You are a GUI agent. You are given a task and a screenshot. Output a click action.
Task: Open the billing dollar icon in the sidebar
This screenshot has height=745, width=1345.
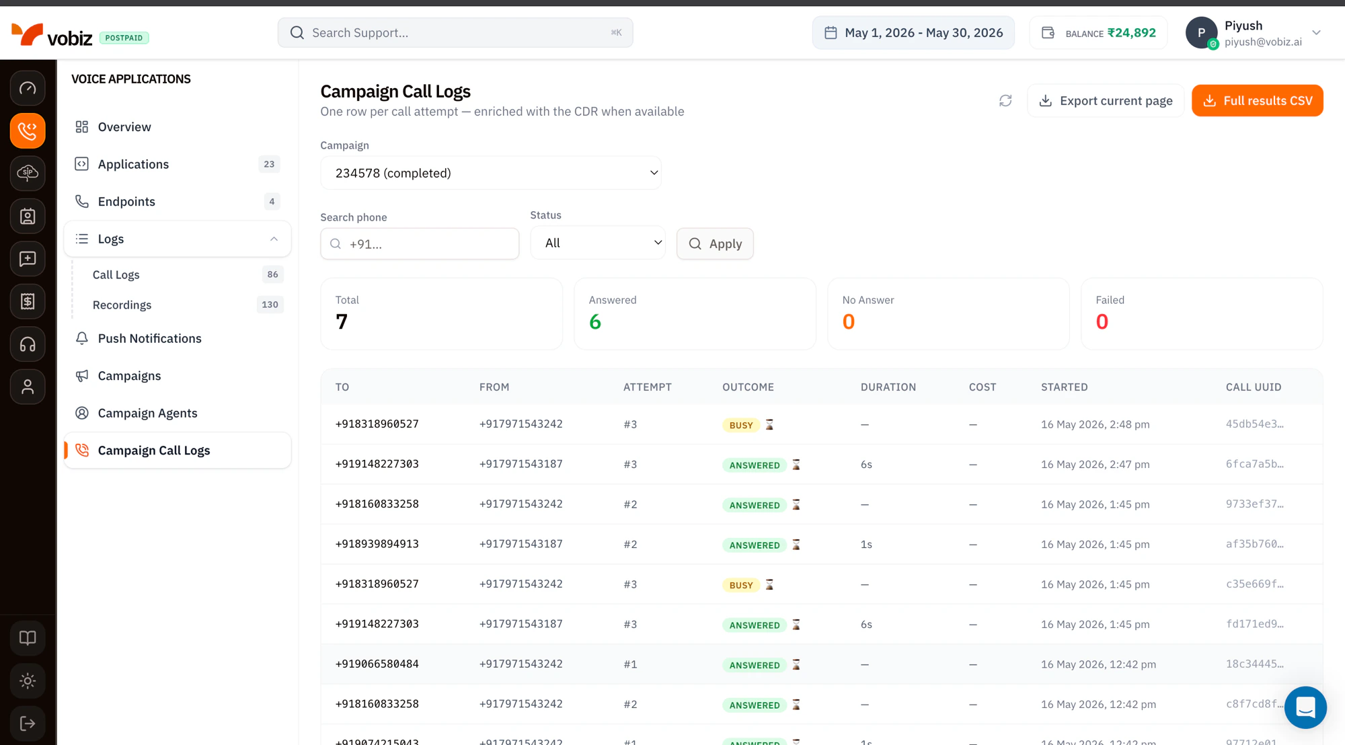[x=28, y=301]
